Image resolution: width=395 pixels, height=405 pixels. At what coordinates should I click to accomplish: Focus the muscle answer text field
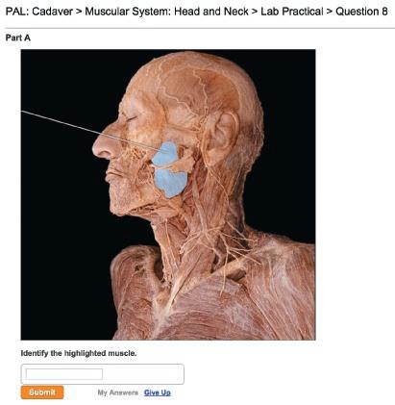click(64, 374)
